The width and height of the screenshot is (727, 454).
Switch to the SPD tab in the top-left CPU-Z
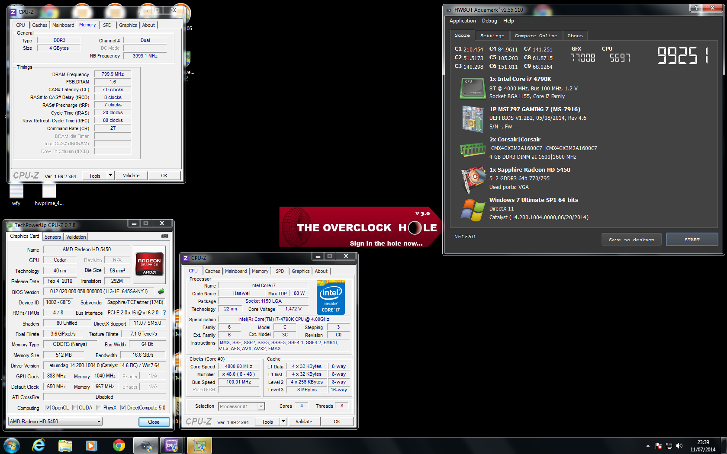pos(107,25)
